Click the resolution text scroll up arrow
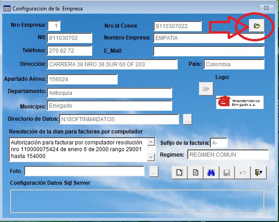 point(151,142)
